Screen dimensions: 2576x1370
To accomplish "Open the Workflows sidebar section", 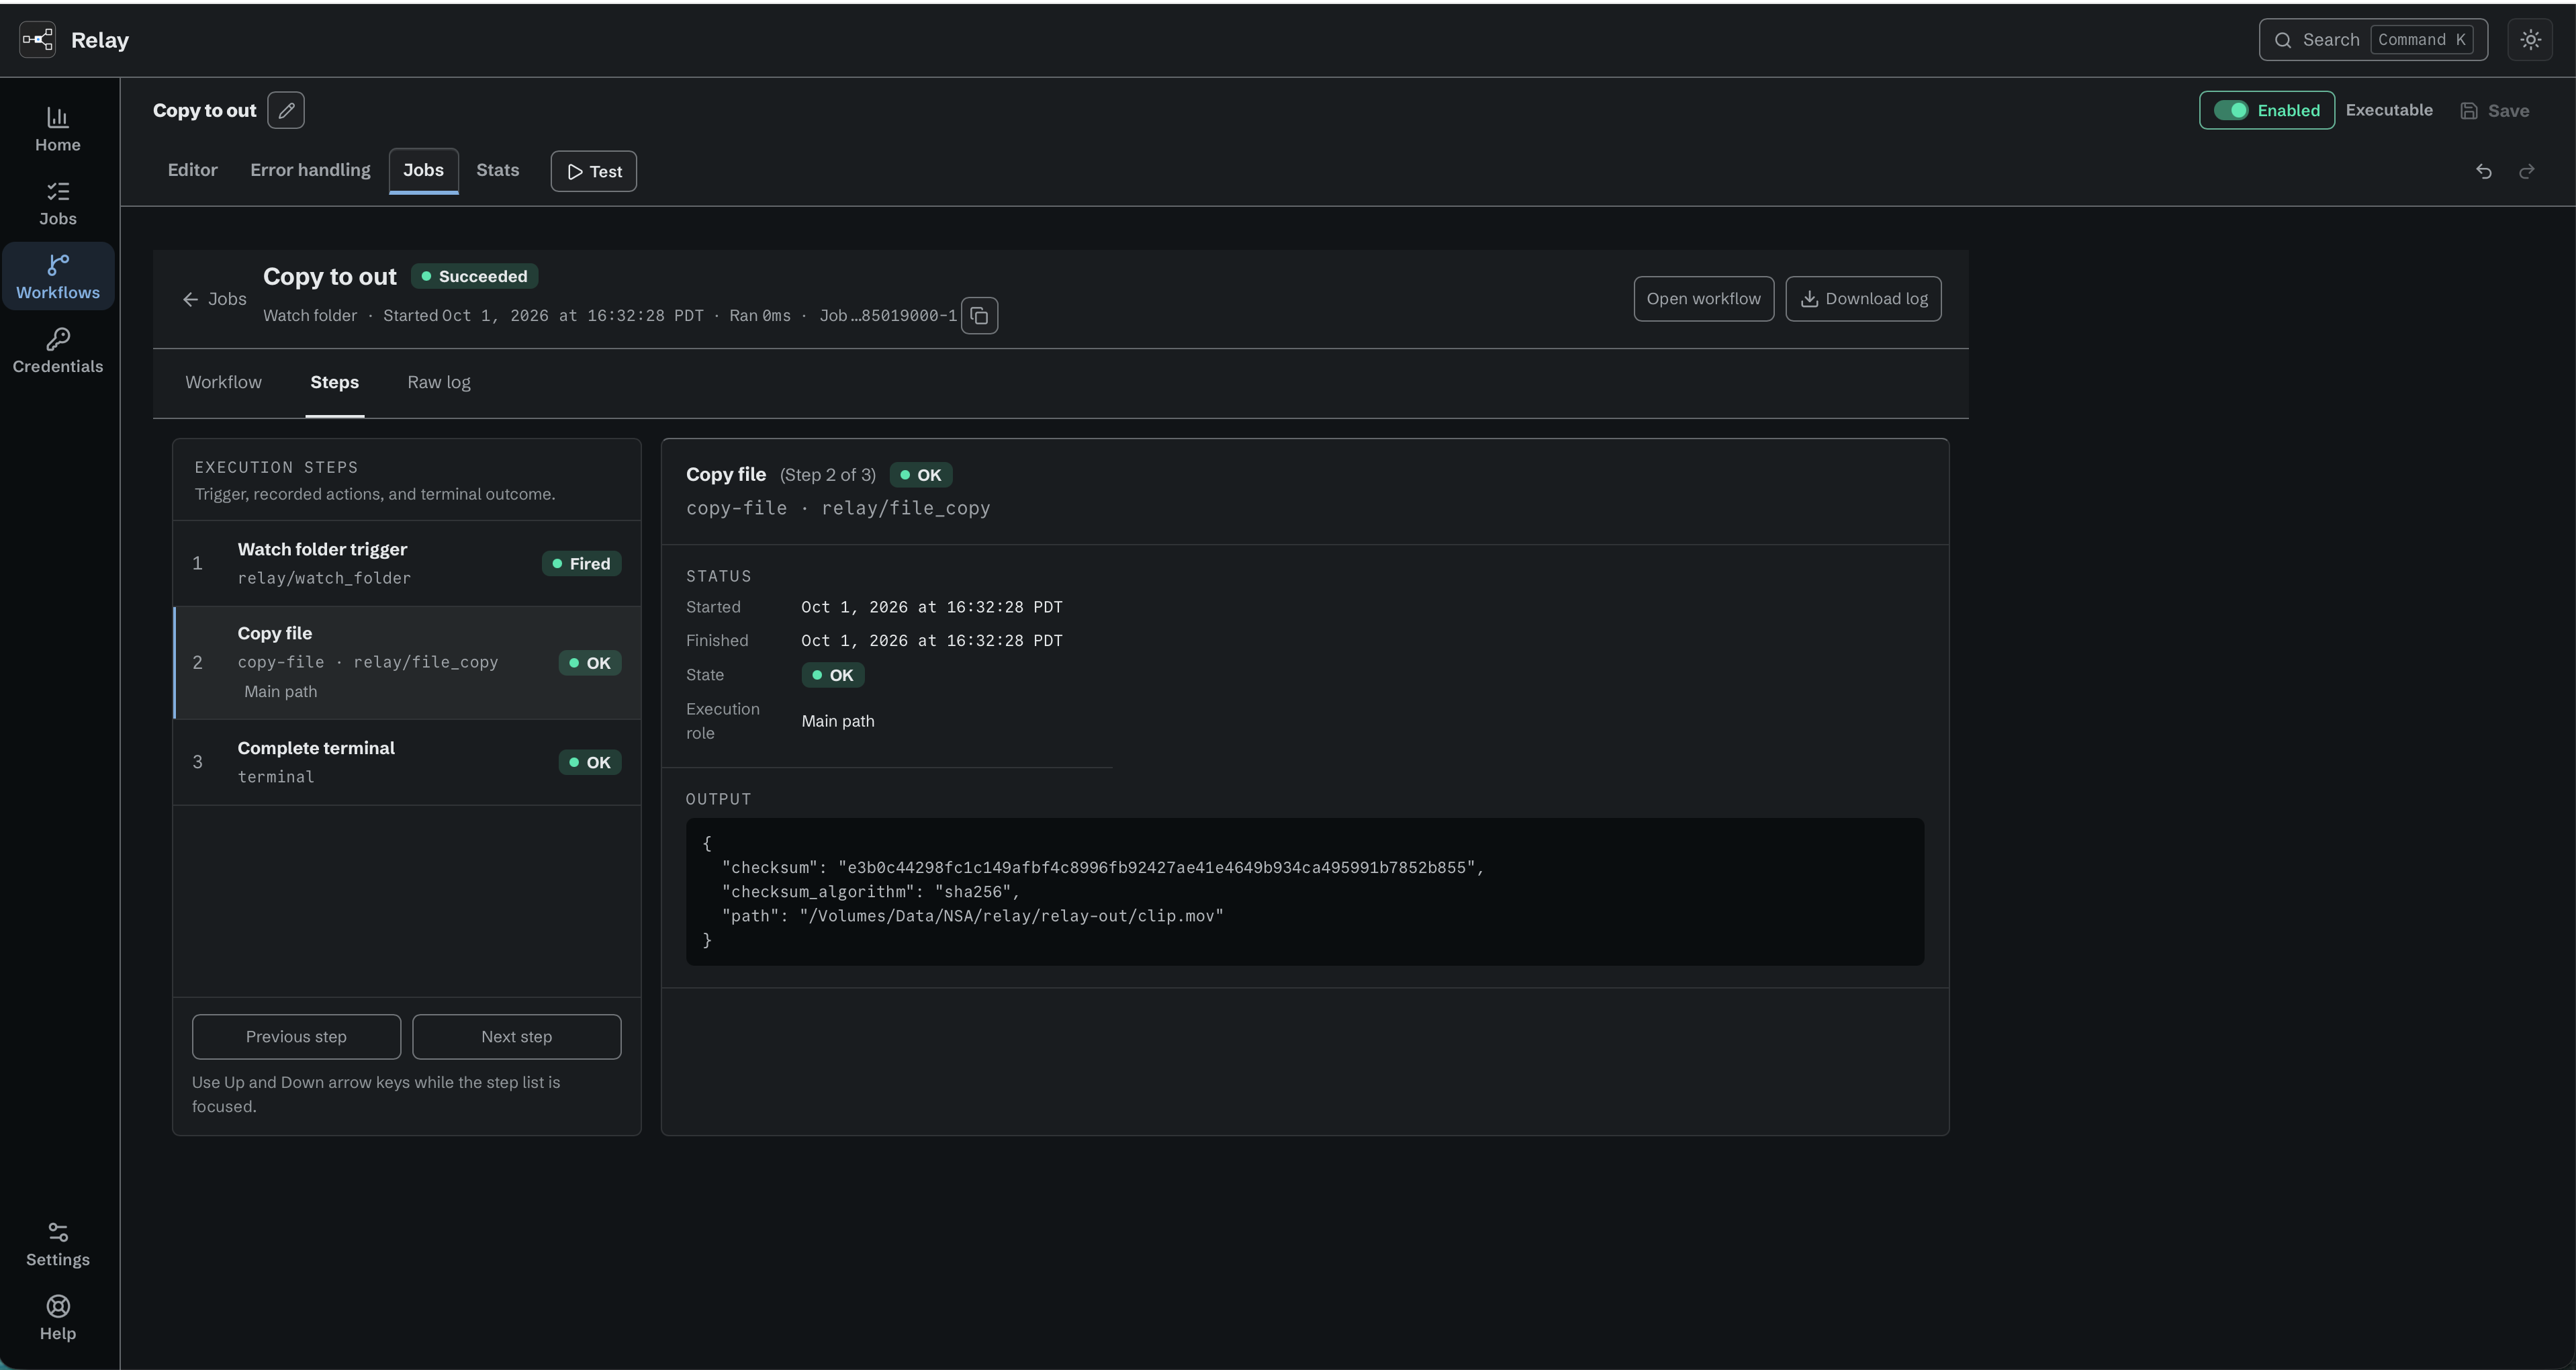I will click(x=58, y=277).
